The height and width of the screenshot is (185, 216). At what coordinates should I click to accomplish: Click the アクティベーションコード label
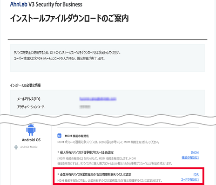point(31,107)
